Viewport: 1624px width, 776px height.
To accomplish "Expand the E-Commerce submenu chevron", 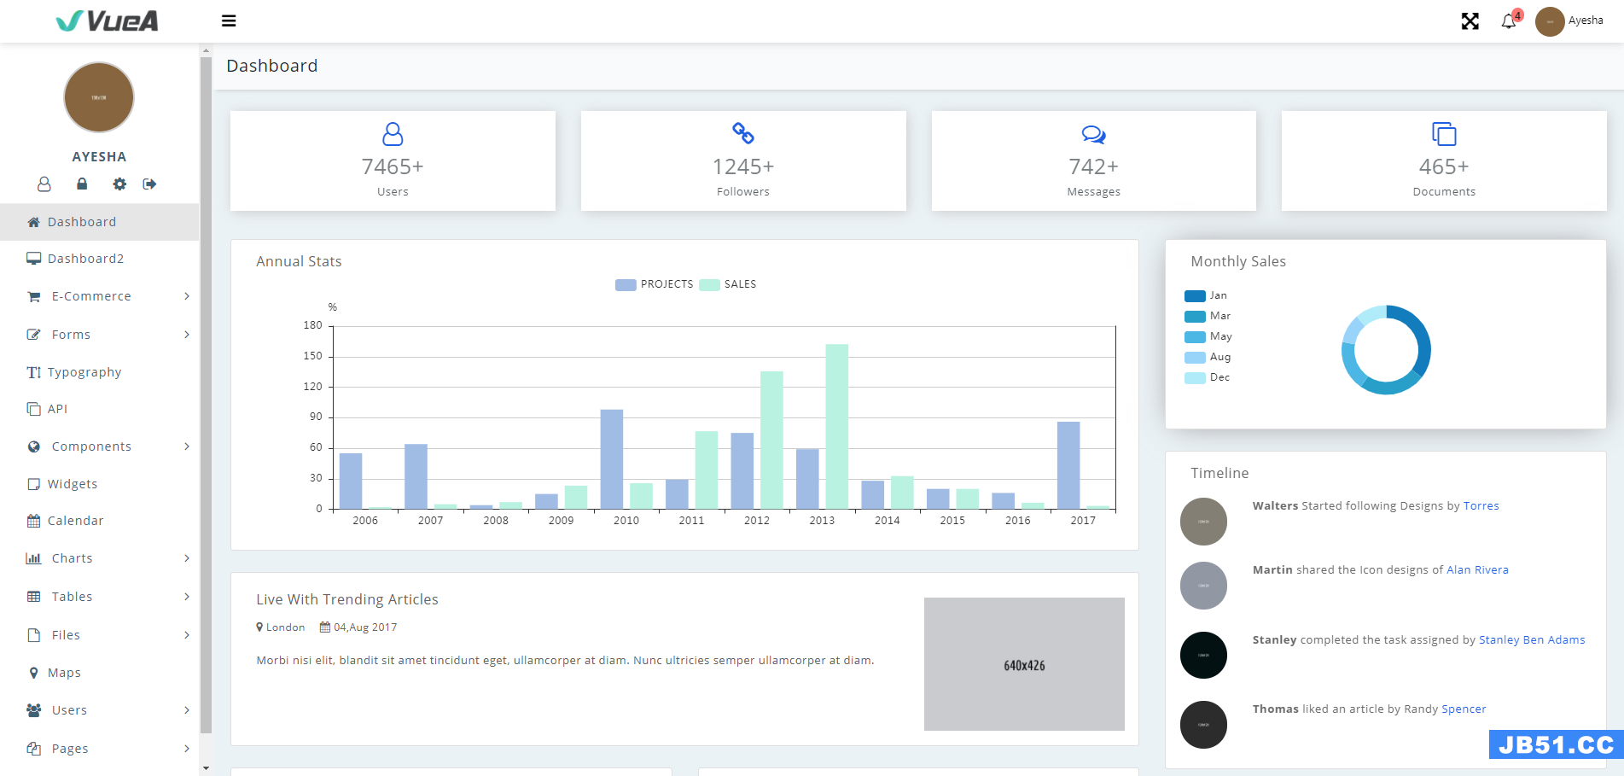I will pos(187,296).
